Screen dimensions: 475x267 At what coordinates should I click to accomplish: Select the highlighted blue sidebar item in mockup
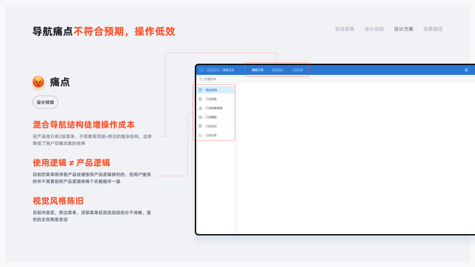click(x=216, y=90)
